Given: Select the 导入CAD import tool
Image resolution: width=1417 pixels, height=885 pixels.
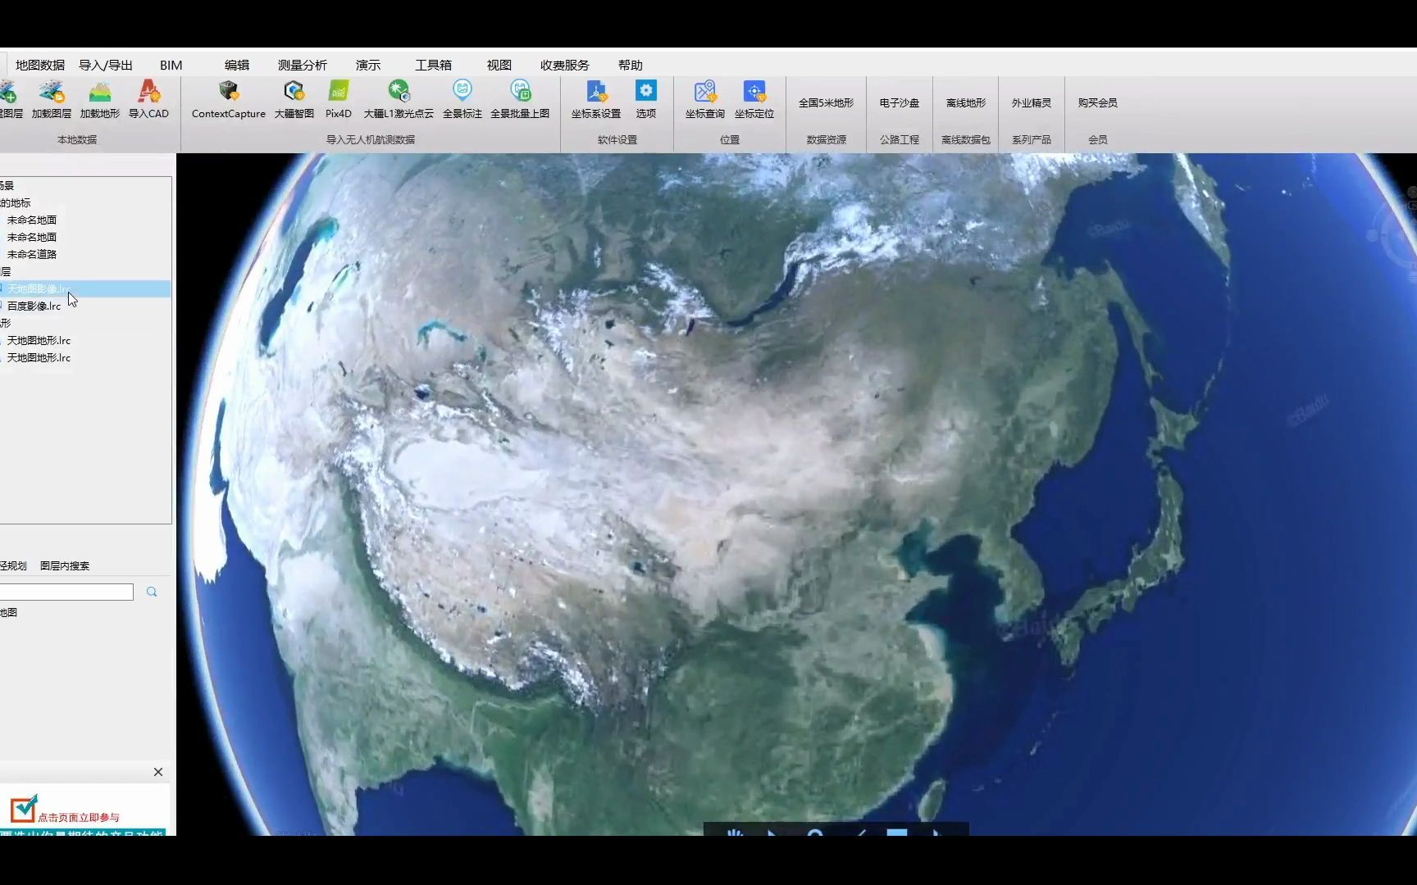Looking at the screenshot, I should [x=148, y=100].
